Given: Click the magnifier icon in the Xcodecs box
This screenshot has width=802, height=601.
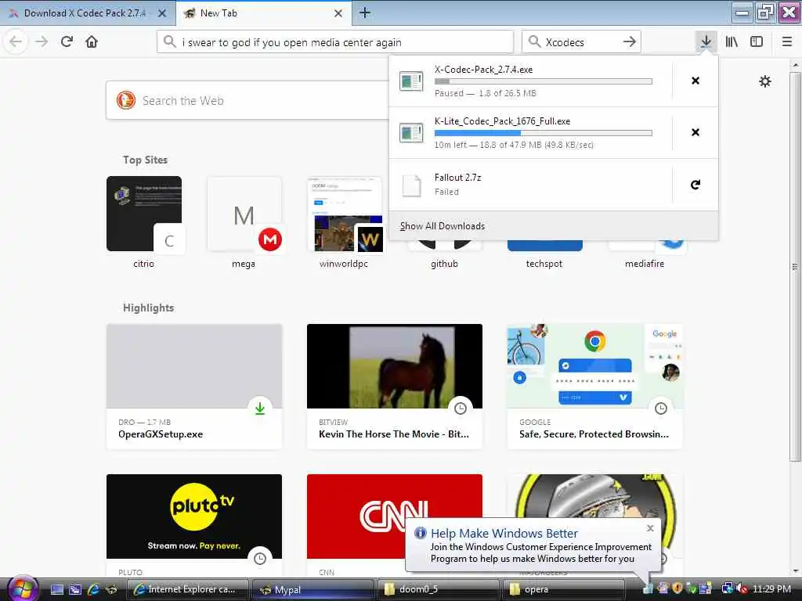Looking at the screenshot, I should tap(534, 42).
